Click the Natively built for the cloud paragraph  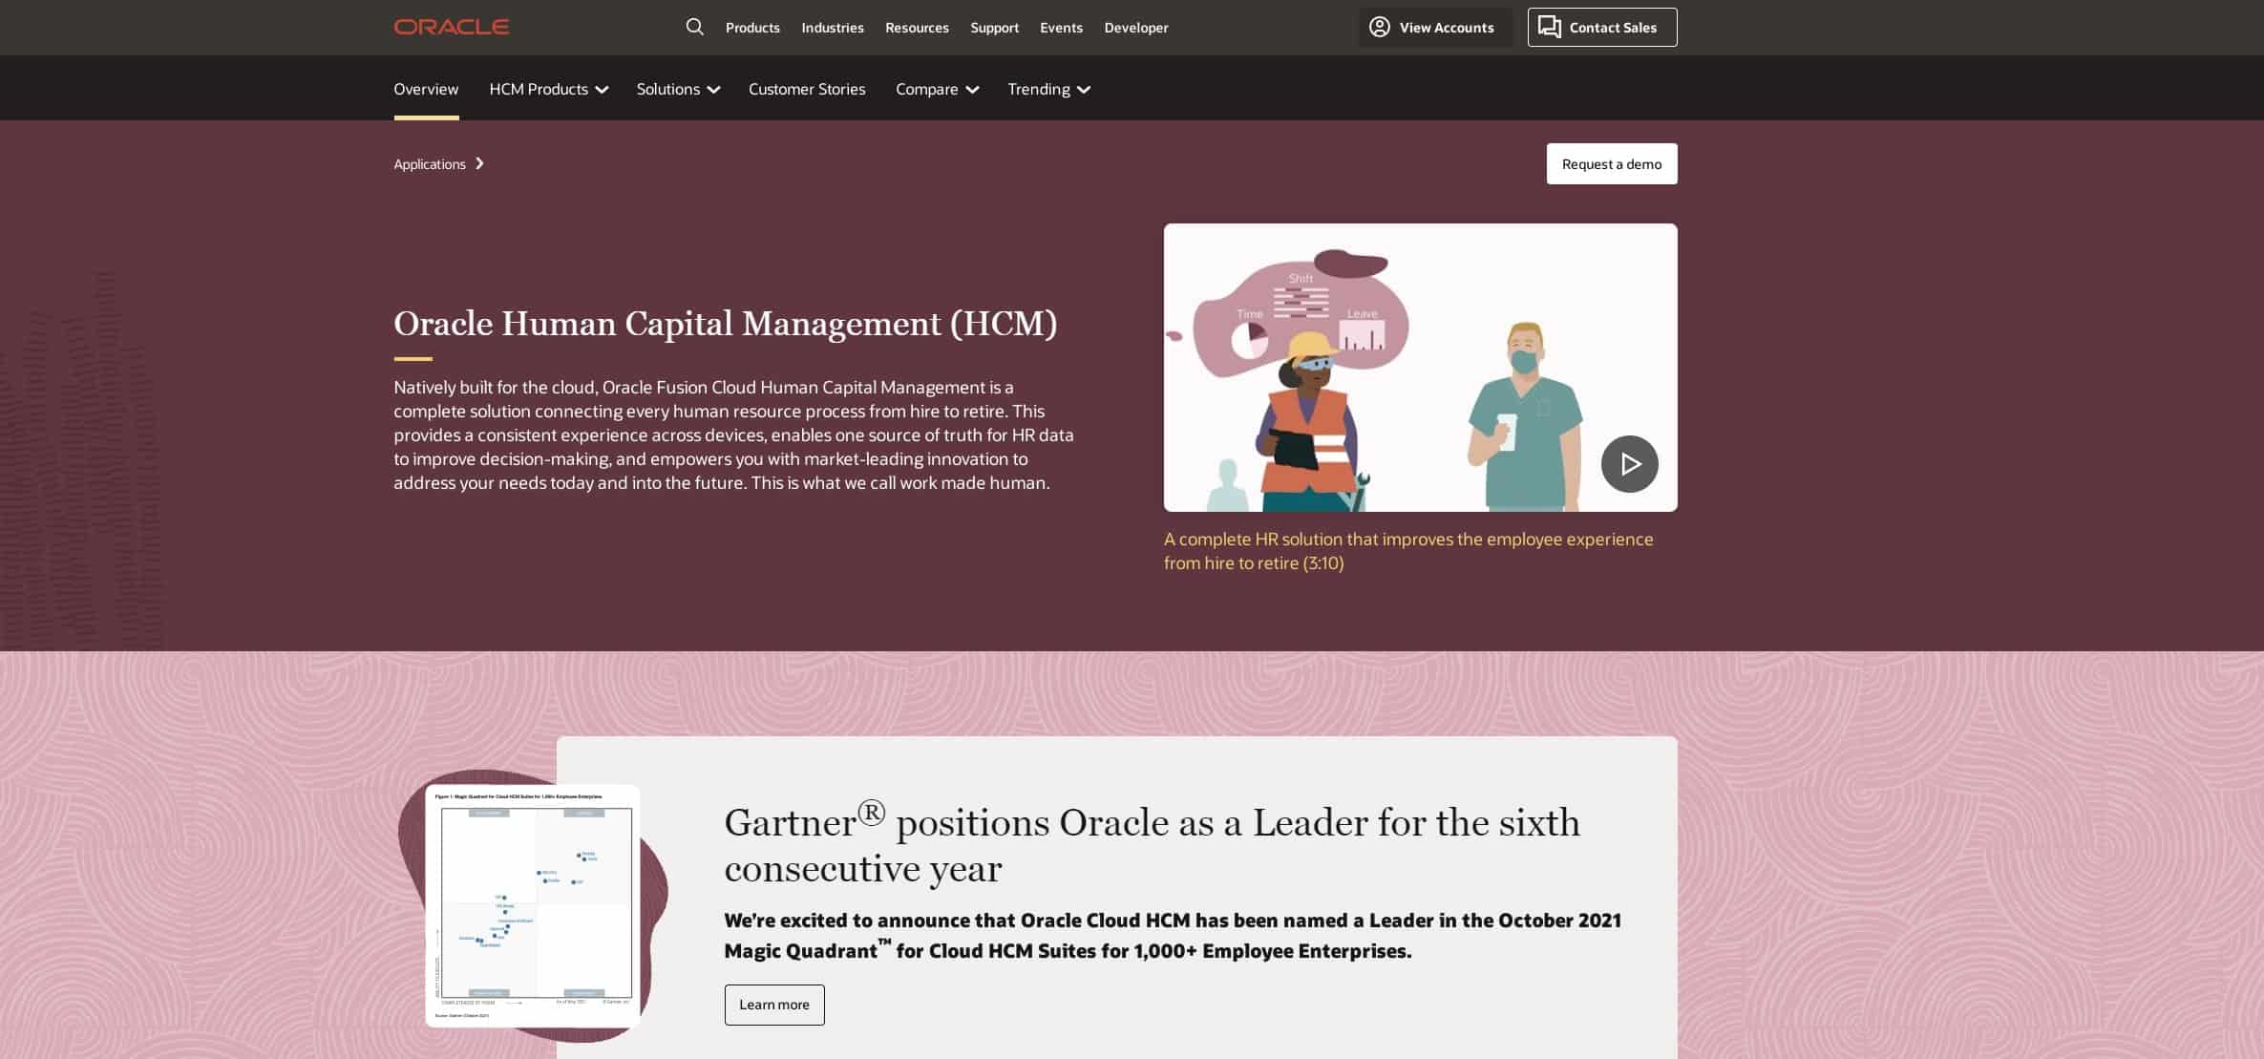point(733,434)
